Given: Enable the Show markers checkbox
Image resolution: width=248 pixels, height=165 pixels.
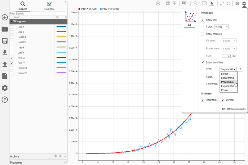Looking at the screenshot, I should tap(202, 34).
